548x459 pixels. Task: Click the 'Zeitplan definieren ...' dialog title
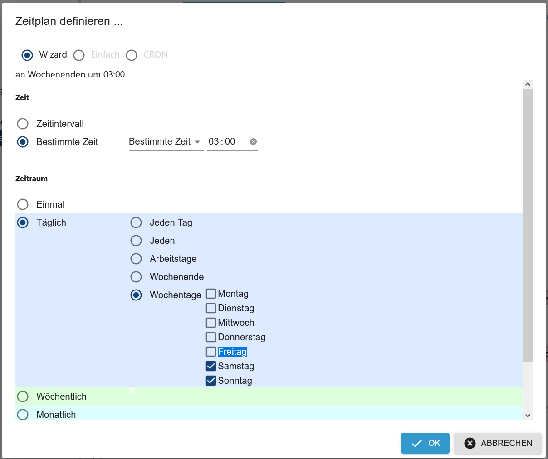tap(69, 21)
